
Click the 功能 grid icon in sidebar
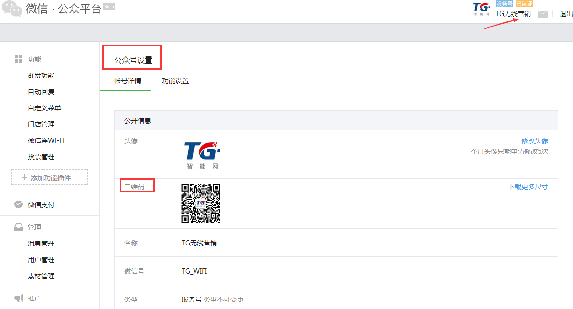tap(19, 59)
